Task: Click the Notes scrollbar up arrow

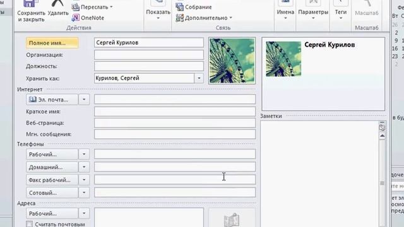Action: point(382,136)
